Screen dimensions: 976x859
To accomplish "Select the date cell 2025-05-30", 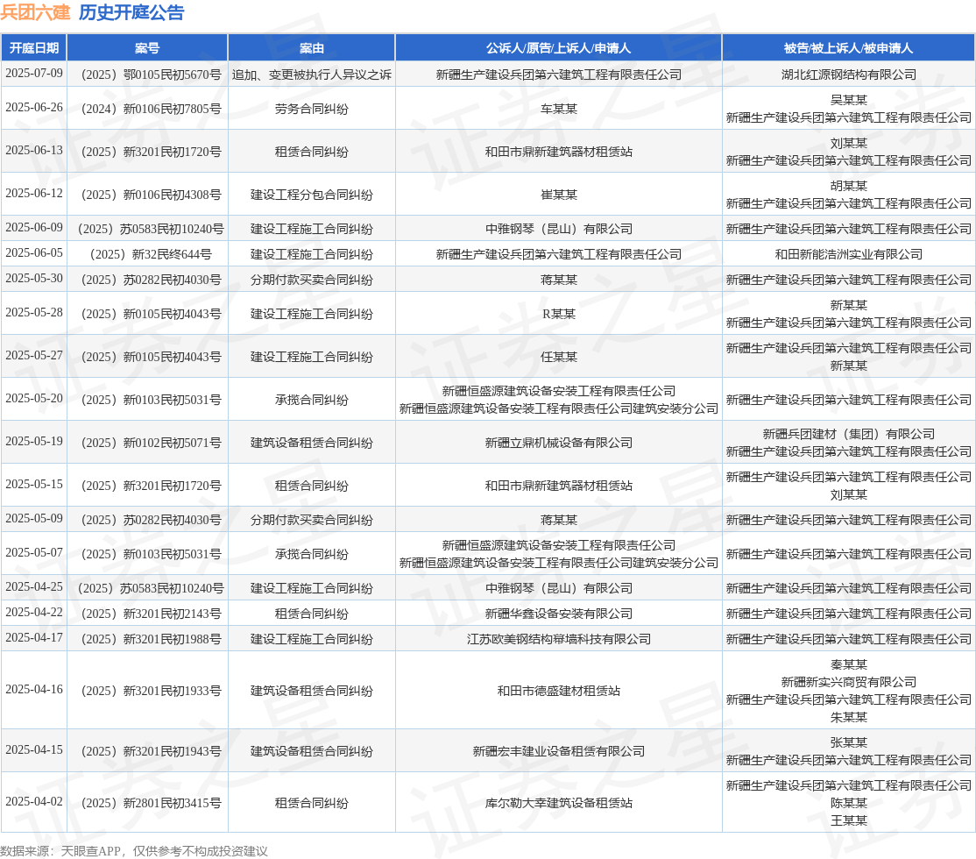I will click(34, 279).
